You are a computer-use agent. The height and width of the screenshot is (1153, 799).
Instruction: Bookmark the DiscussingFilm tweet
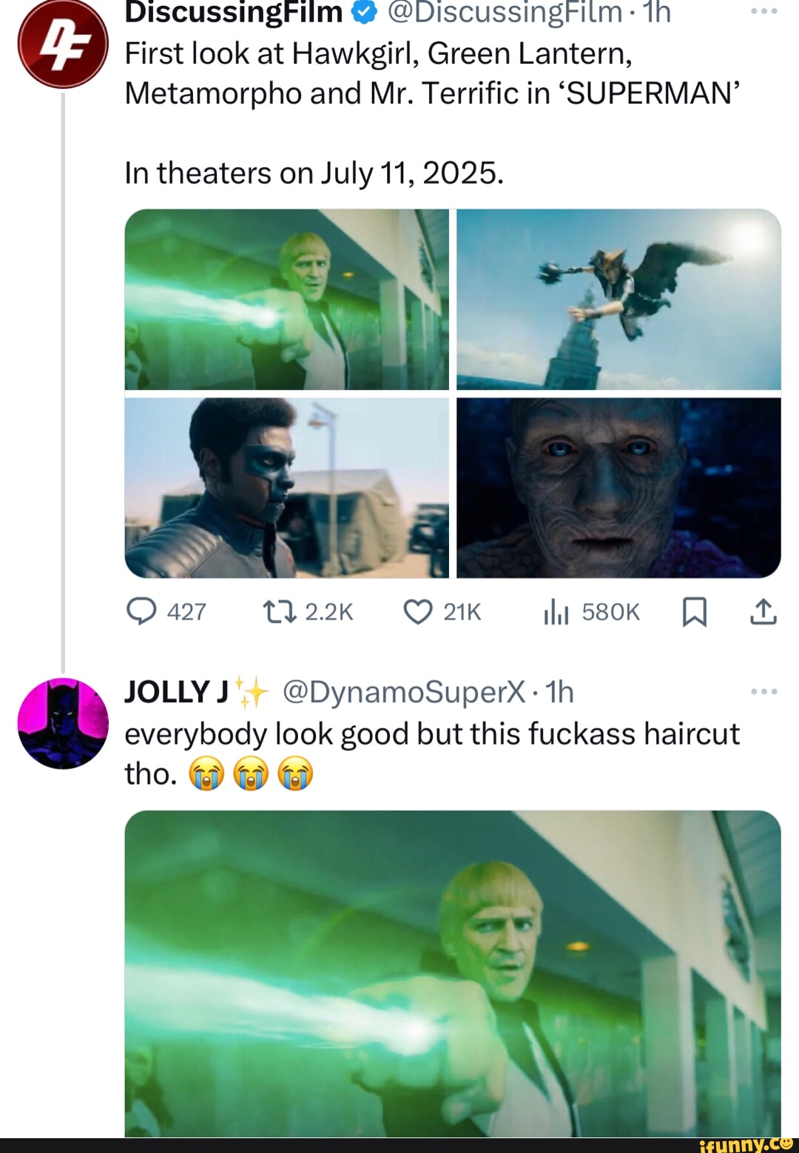click(x=693, y=612)
